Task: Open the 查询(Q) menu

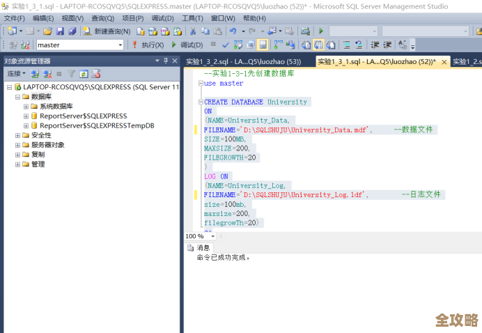Action: point(103,18)
